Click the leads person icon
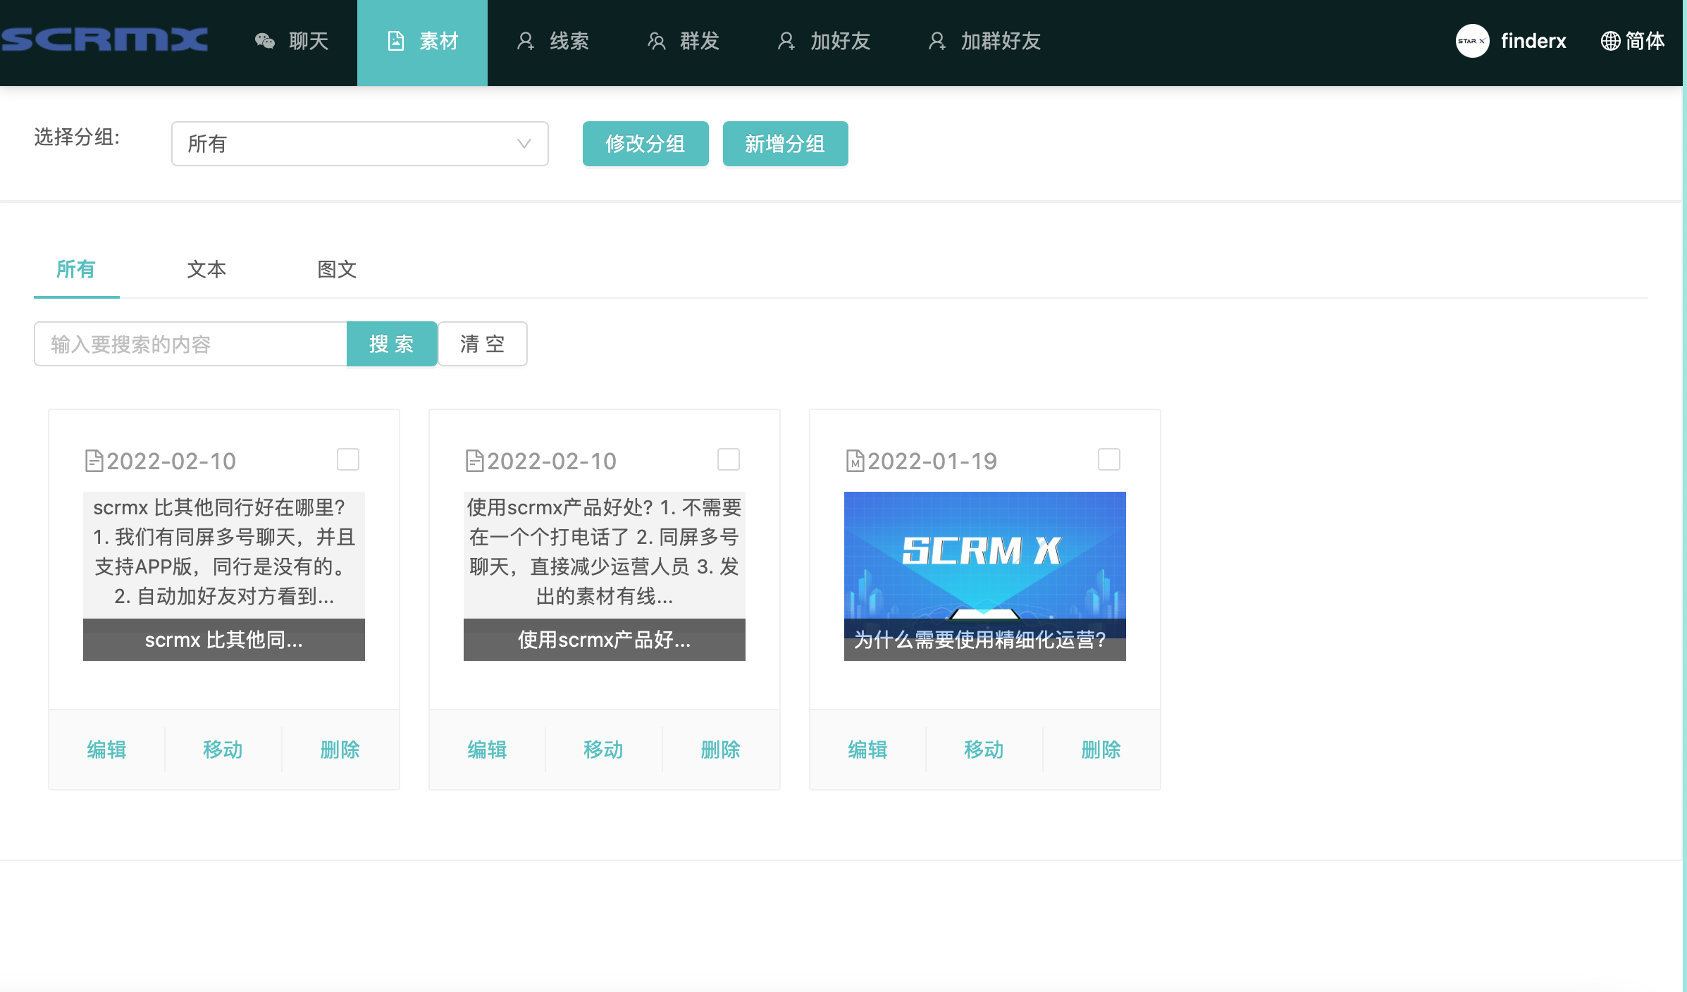The height and width of the screenshot is (992, 1687). pos(526,41)
